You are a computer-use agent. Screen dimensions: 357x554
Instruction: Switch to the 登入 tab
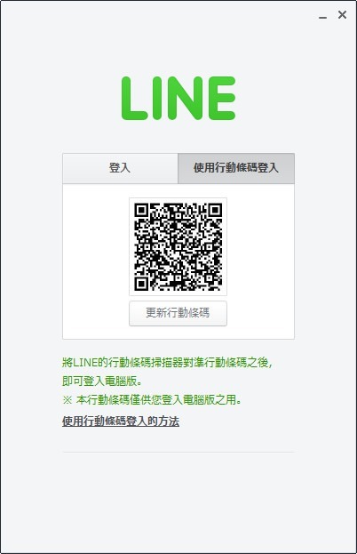[120, 168]
